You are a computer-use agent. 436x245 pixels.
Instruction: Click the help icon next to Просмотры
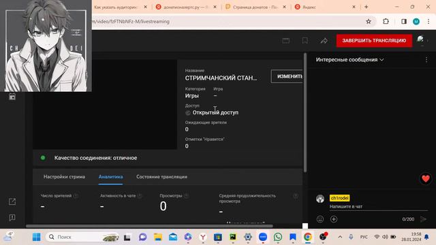coord(186,196)
